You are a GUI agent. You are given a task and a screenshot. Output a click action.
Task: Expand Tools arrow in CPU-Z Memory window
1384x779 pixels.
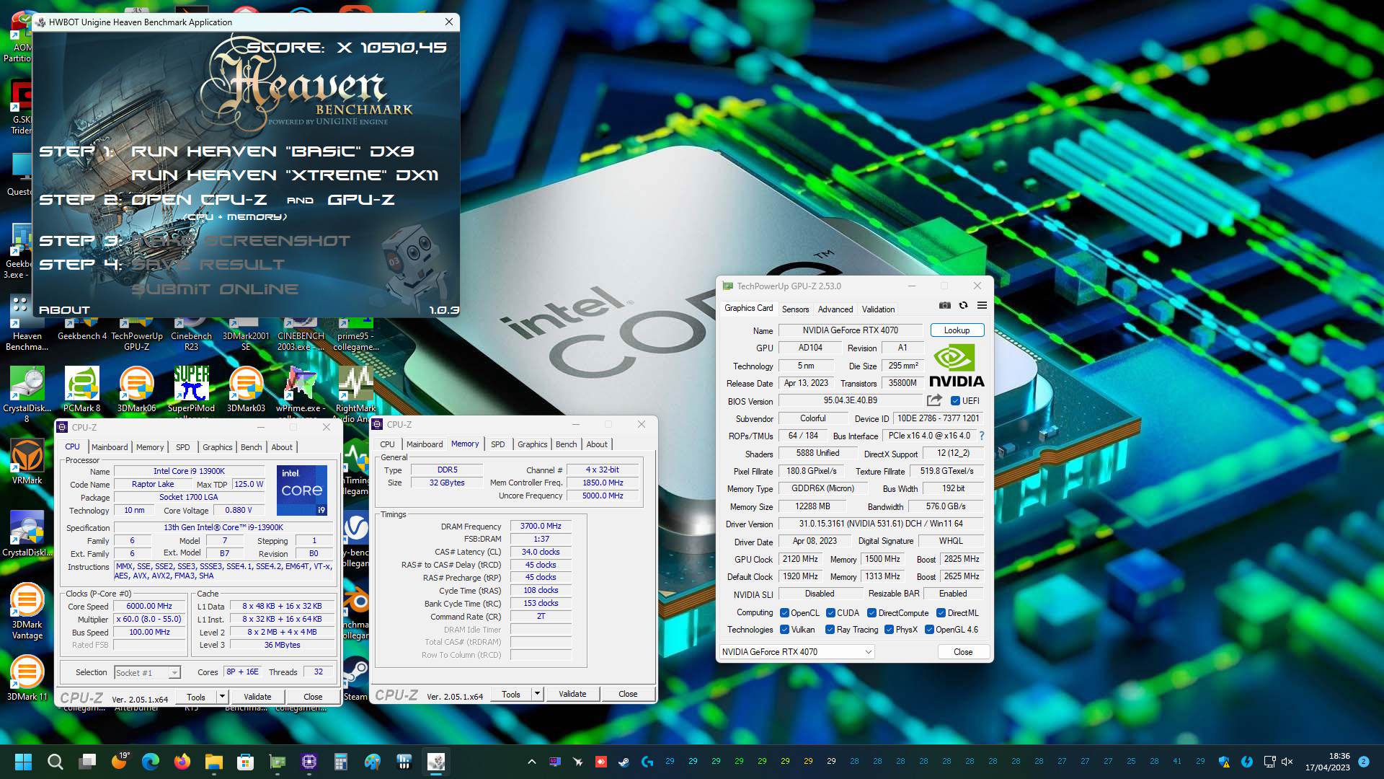coord(537,694)
